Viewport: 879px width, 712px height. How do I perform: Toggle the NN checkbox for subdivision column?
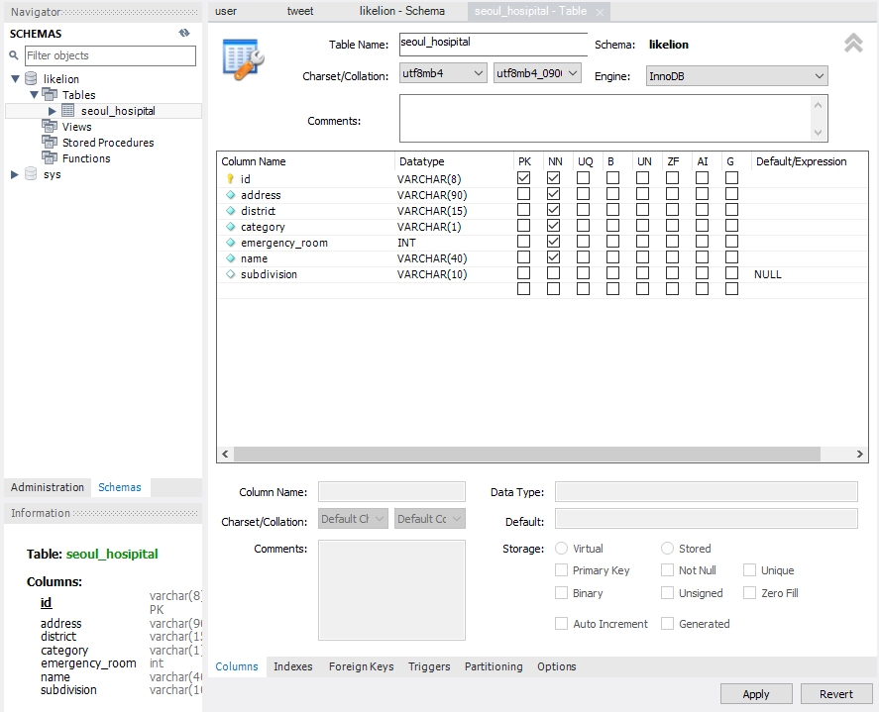point(553,274)
